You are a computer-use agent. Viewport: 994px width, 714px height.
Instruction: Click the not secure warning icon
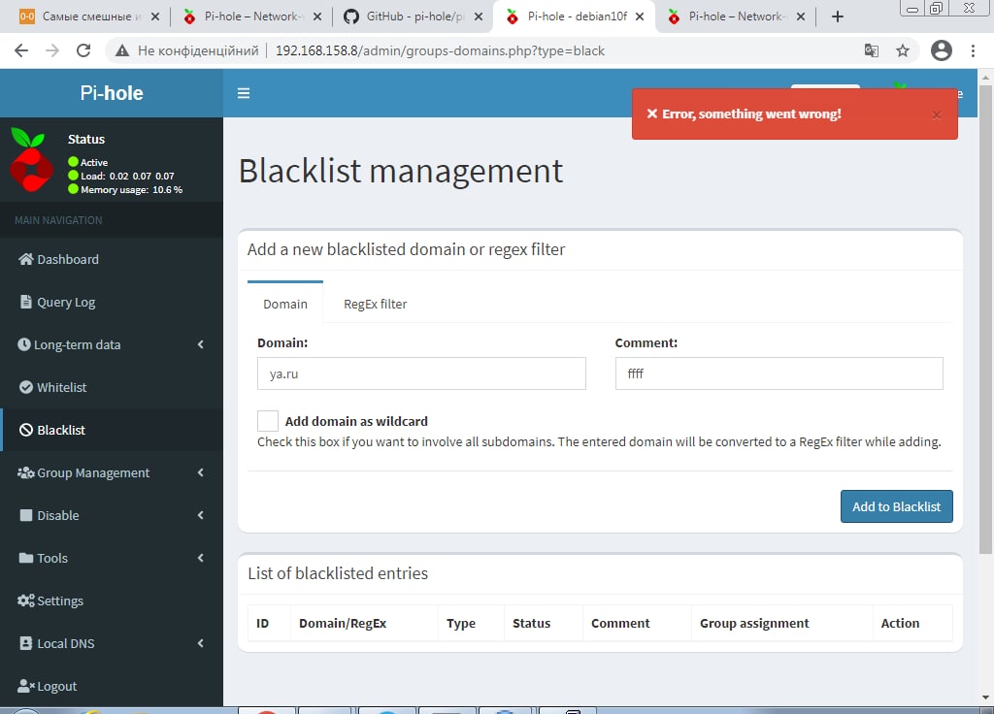(x=122, y=50)
